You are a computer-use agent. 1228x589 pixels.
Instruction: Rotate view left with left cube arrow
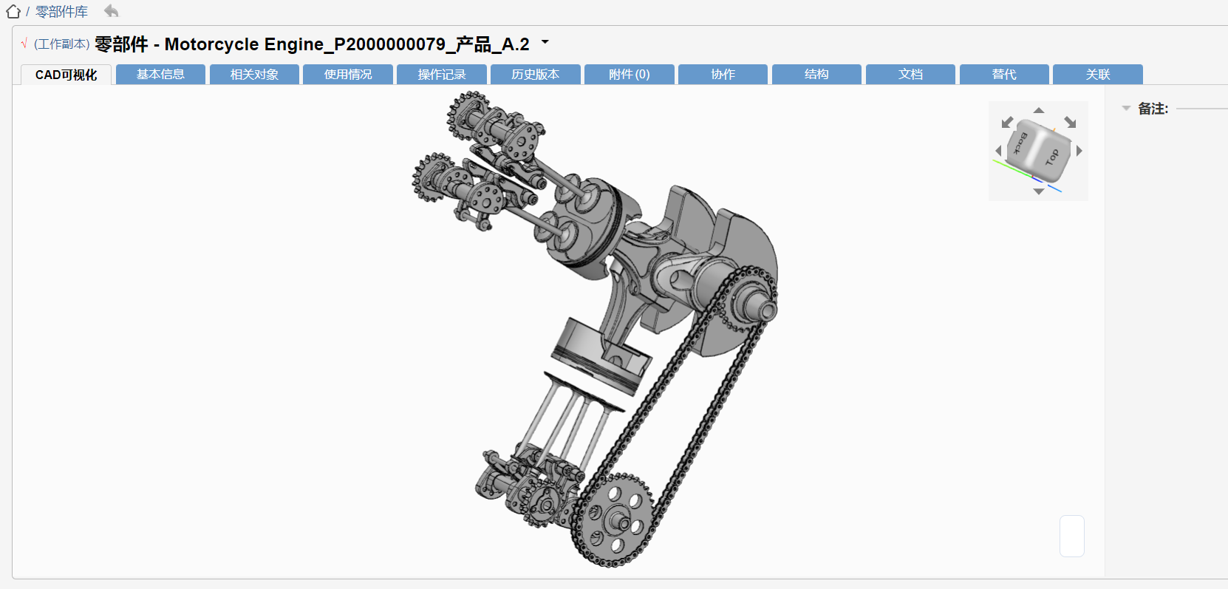[998, 151]
